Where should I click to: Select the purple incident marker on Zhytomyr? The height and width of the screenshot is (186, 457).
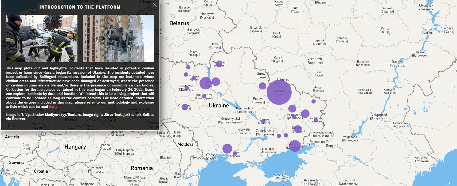187,88
